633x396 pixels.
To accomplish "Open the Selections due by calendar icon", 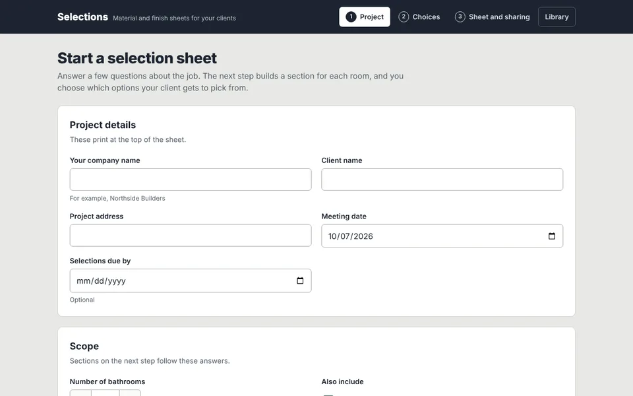I will click(300, 280).
